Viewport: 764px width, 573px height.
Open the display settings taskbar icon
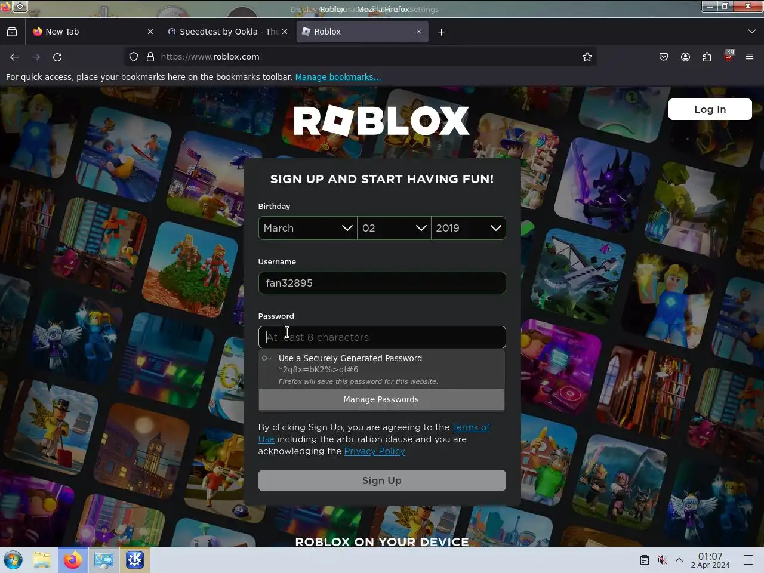(104, 560)
